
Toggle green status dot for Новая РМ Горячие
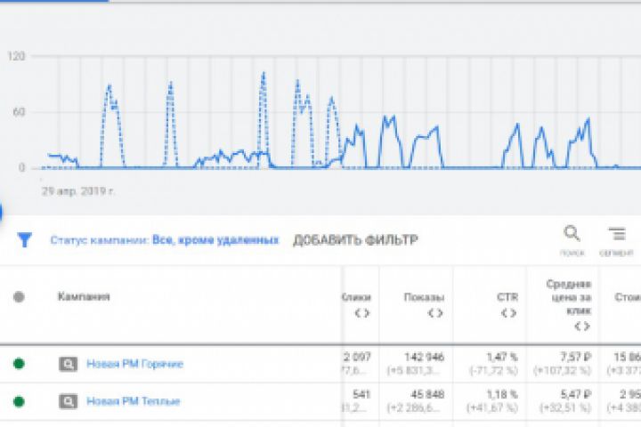click(x=19, y=363)
